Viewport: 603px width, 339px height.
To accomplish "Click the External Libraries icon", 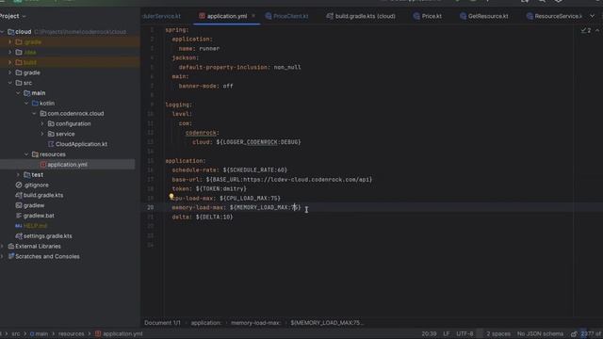I will pyautogui.click(x=10, y=247).
